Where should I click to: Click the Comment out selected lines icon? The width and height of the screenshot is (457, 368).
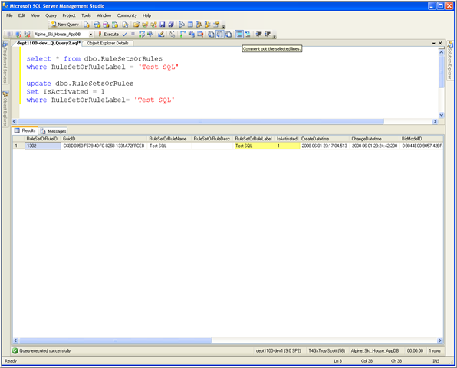point(239,34)
